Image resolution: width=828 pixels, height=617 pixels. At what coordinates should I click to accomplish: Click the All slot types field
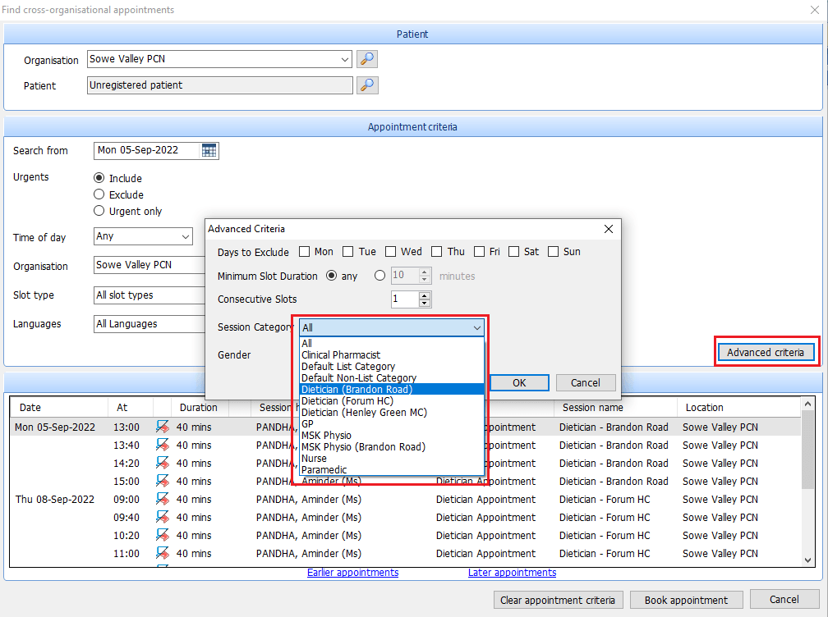[x=149, y=295]
